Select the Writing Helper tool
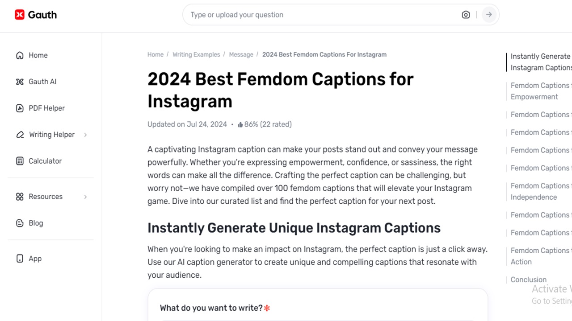This screenshot has width=572, height=321. pos(51,134)
